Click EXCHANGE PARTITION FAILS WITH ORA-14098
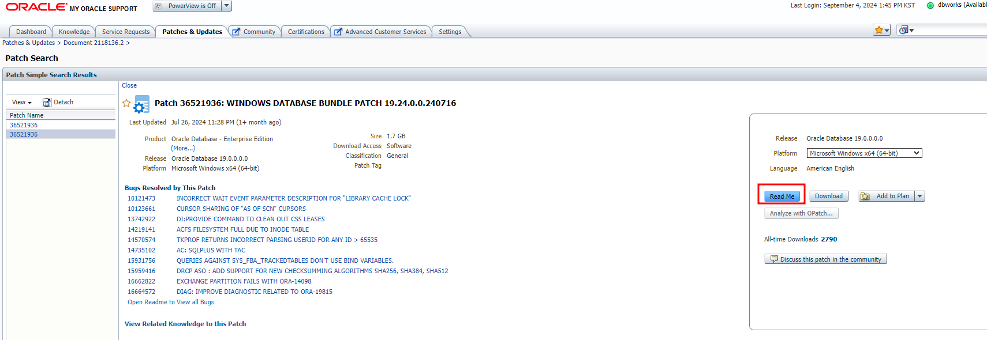Viewport: 987px width, 340px height. click(244, 281)
